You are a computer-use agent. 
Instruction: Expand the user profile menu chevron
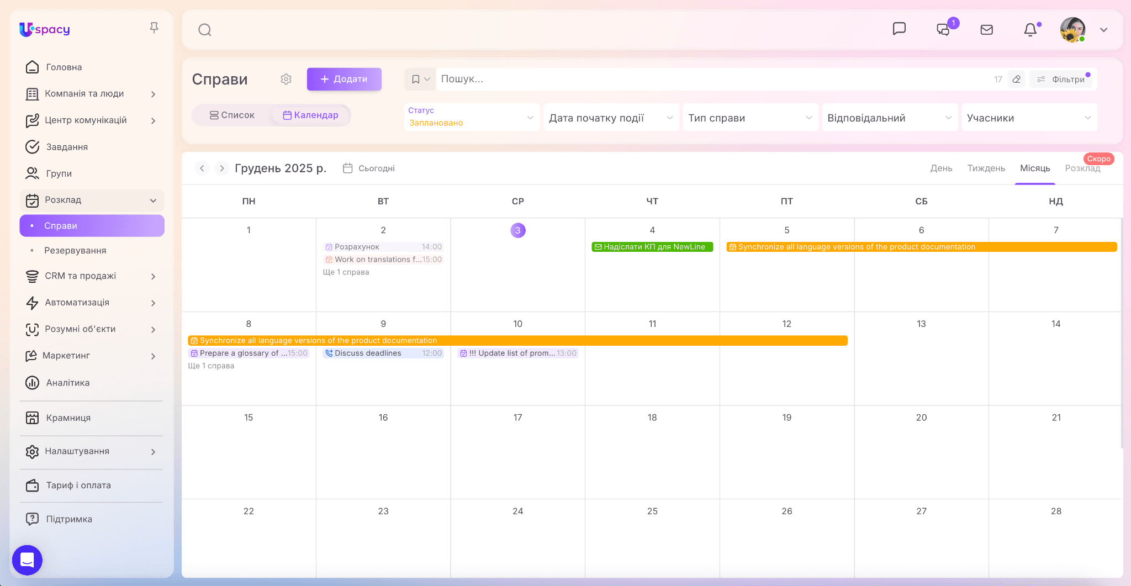tap(1104, 30)
